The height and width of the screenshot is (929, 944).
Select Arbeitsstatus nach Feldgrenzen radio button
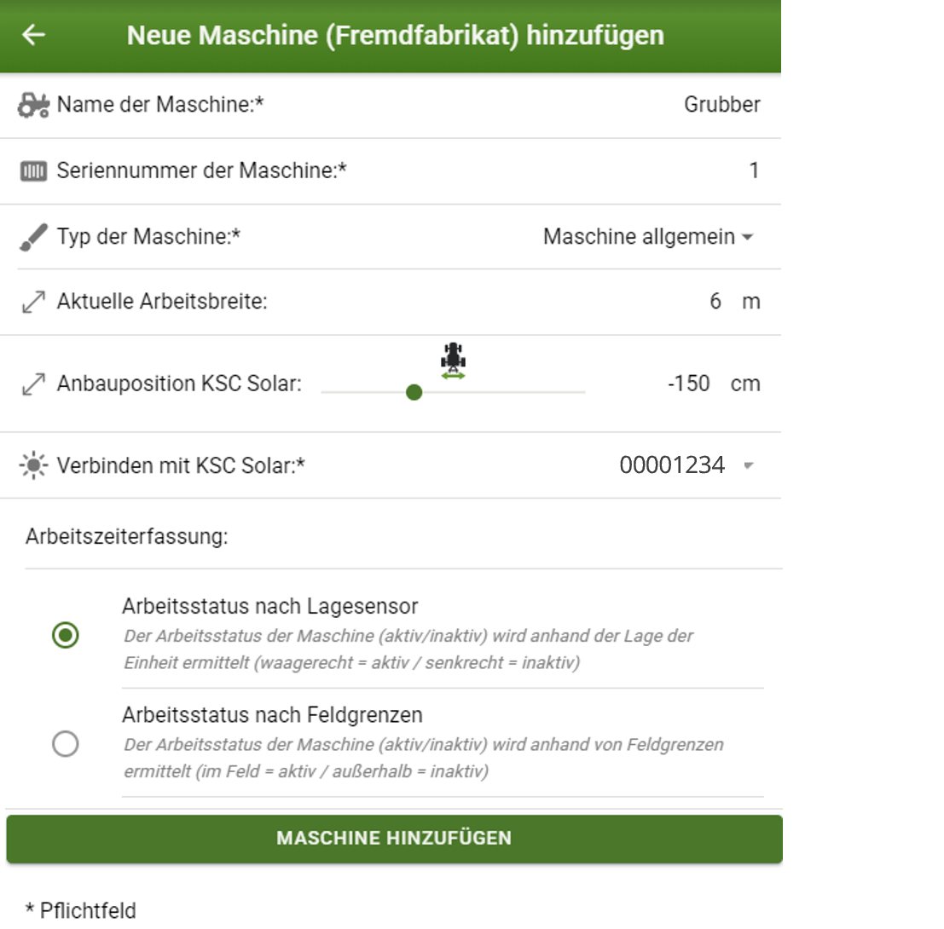66,744
